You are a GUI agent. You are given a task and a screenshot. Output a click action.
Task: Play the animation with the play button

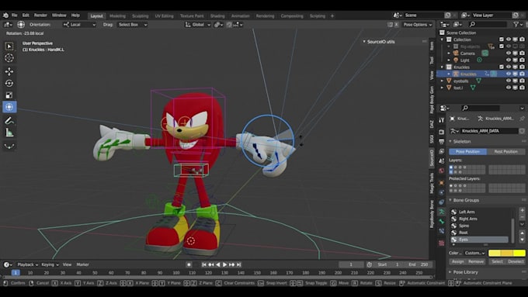[x=224, y=264]
